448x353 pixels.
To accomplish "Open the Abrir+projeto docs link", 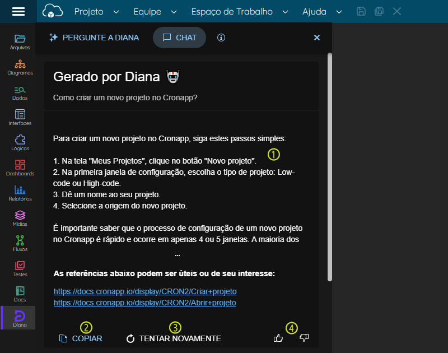I will coord(145,303).
